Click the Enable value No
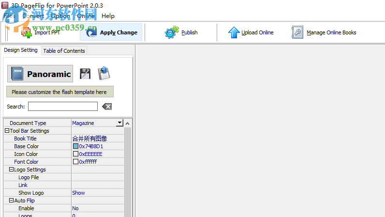 click(75, 208)
